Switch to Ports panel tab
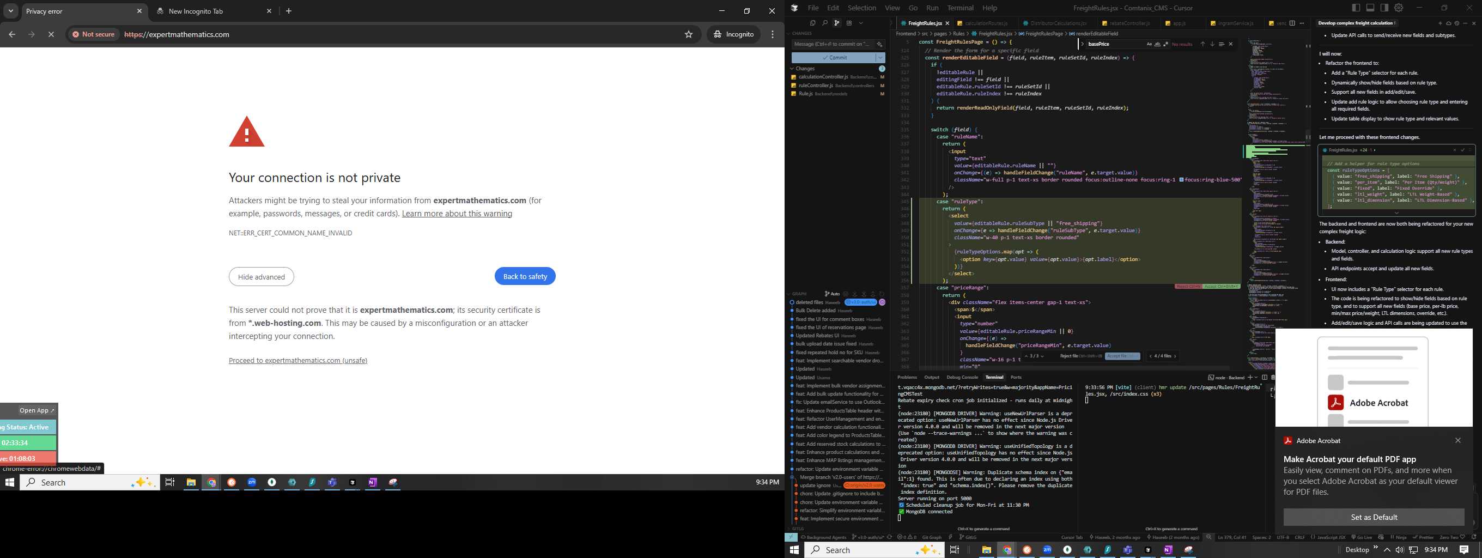1482x558 pixels. 1016,378
